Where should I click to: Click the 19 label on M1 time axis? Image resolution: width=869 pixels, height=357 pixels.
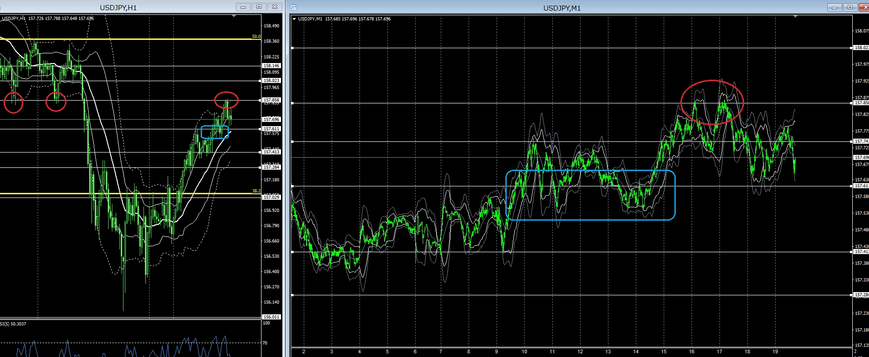[775, 351]
